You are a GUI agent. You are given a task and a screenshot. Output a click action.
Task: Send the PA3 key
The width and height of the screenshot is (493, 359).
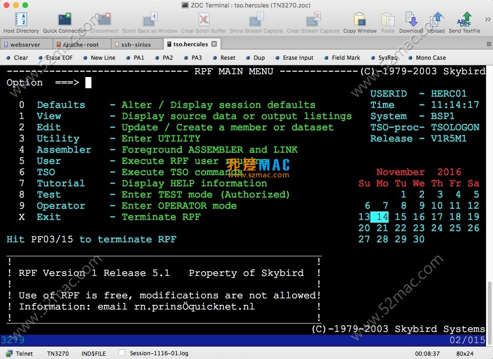pos(193,57)
